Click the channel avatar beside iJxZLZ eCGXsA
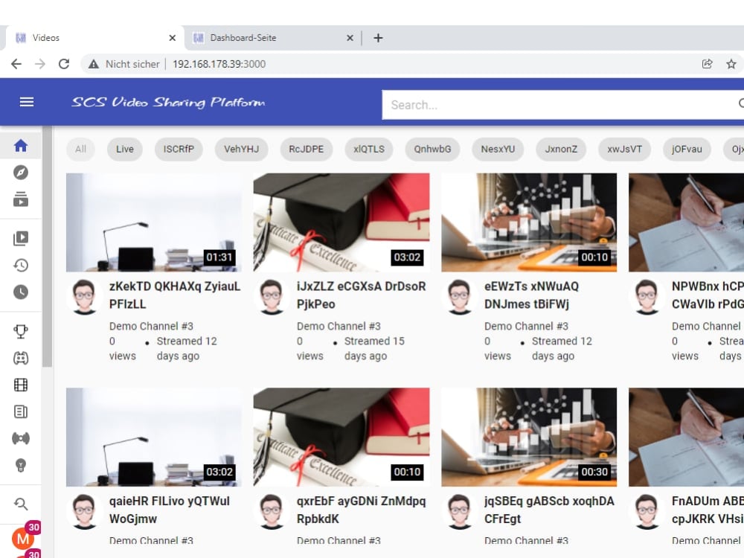Viewport: 744px width, 558px height. (x=272, y=297)
